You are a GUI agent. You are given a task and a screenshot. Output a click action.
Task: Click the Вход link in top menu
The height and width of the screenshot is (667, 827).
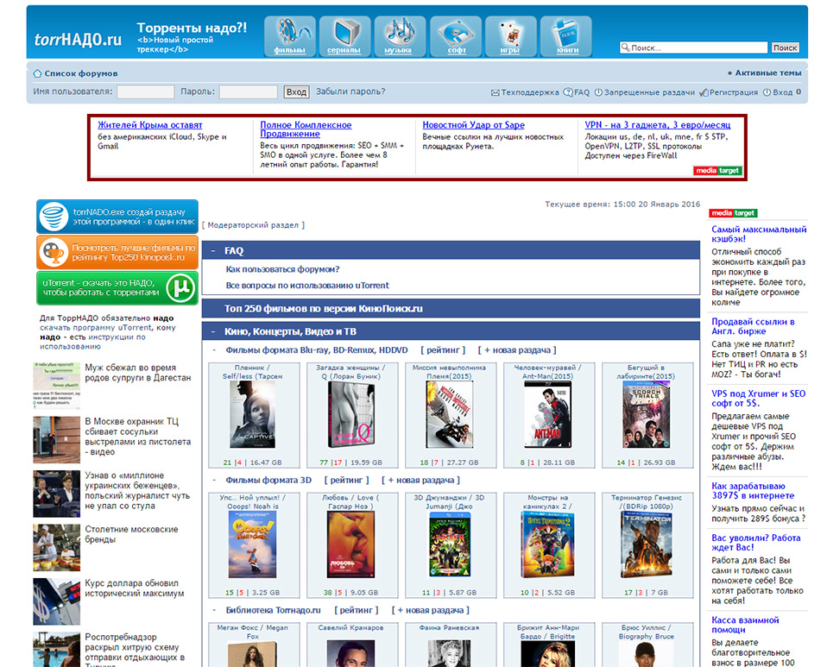pos(783,92)
